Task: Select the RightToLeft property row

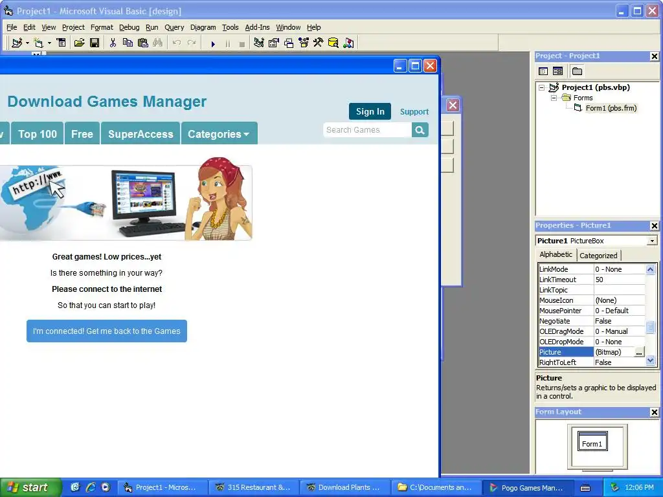Action: tap(592, 362)
